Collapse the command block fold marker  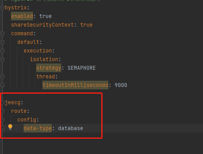coord(2,34)
